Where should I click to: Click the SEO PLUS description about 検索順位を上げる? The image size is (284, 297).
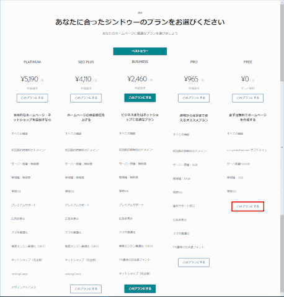coord(86,117)
